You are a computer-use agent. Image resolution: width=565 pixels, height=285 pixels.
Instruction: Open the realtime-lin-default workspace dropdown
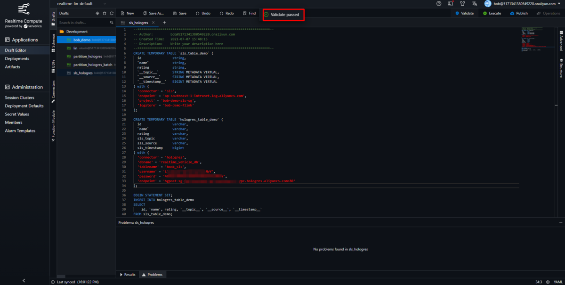coord(81,3)
